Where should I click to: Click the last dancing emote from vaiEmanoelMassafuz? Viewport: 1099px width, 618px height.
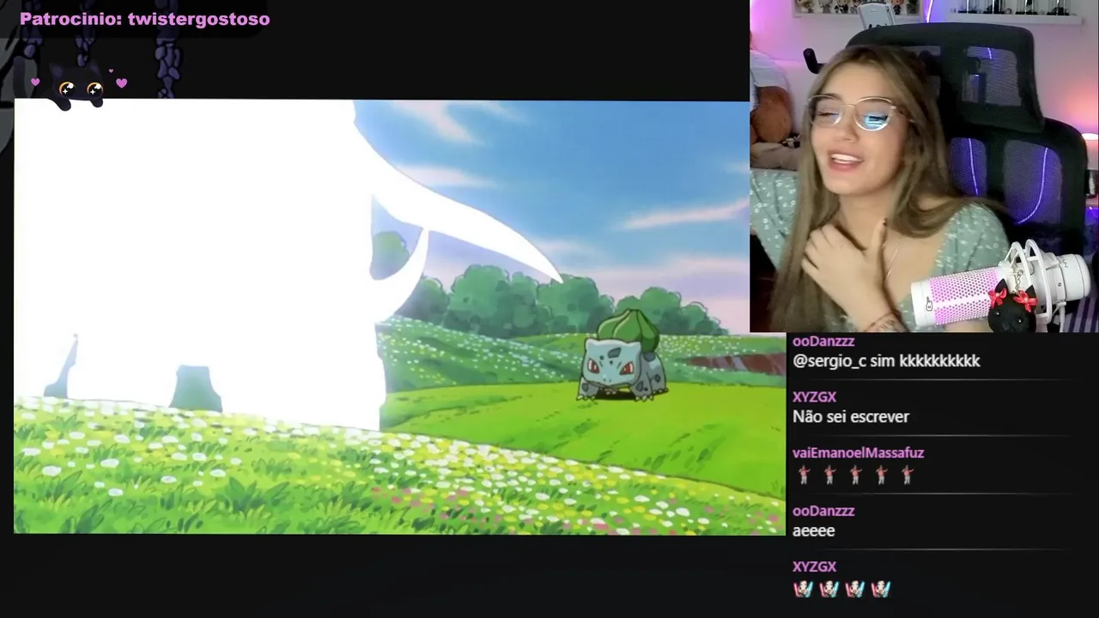[x=907, y=475]
